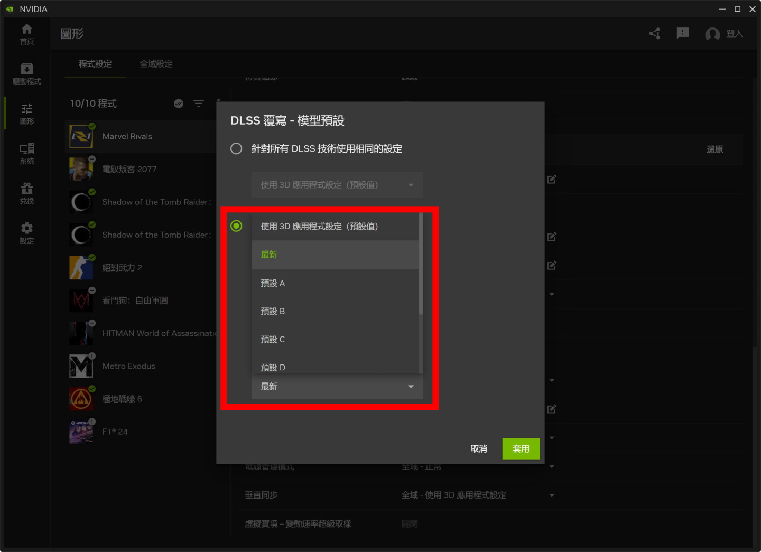The height and width of the screenshot is (552, 761).
Task: Open Graphics (圖形) sidebar section
Action: (27, 114)
